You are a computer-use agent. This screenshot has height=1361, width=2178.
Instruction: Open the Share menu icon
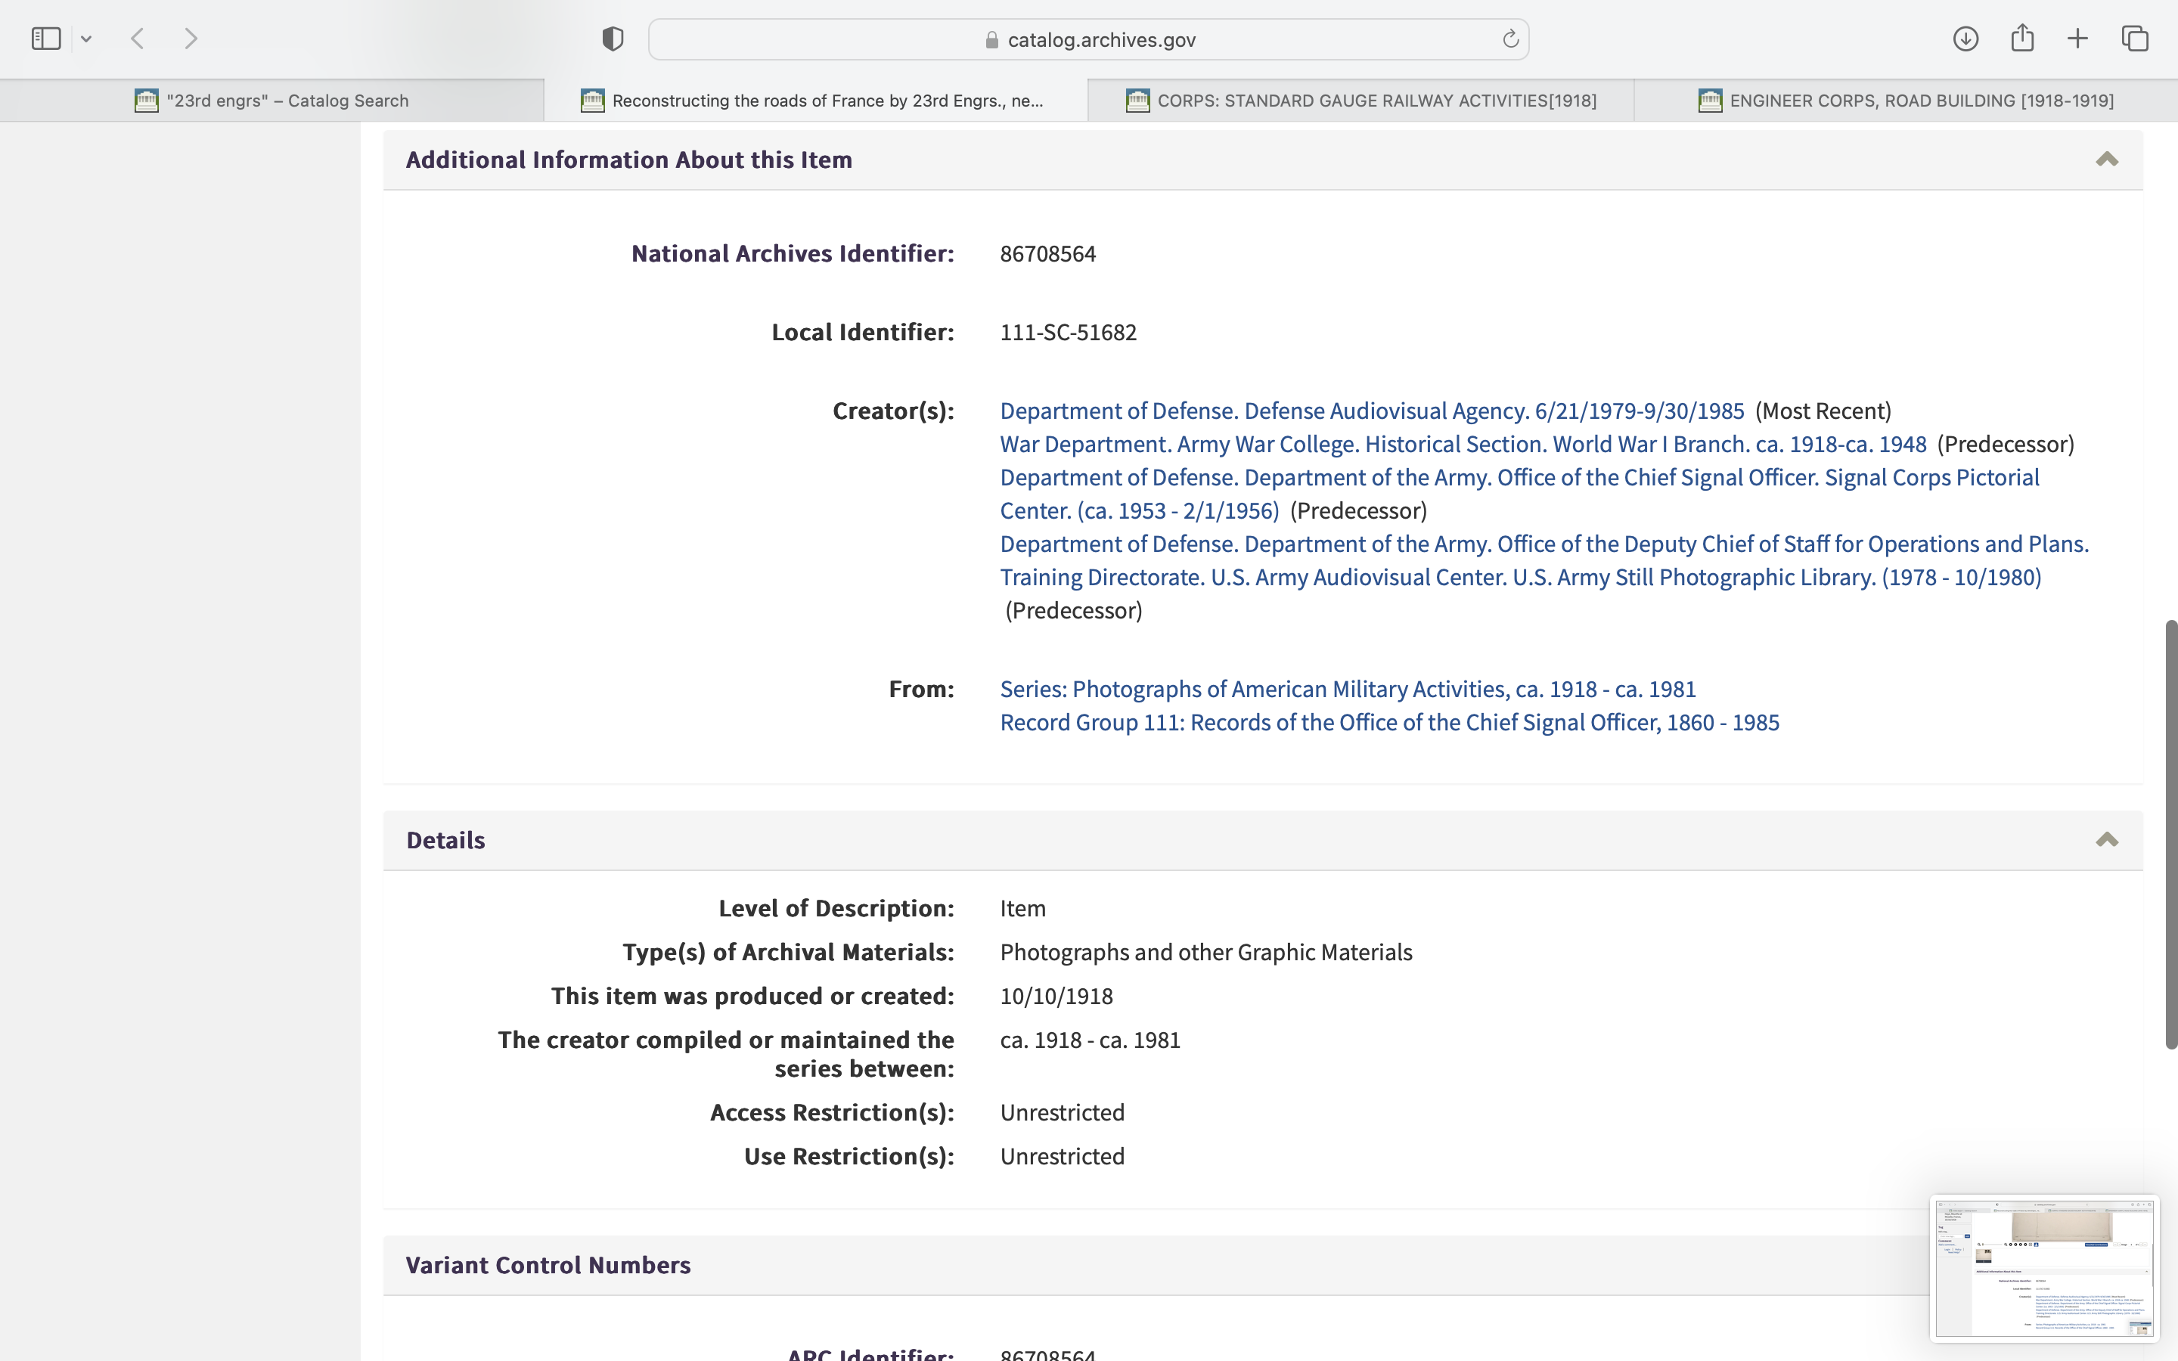[2022, 39]
